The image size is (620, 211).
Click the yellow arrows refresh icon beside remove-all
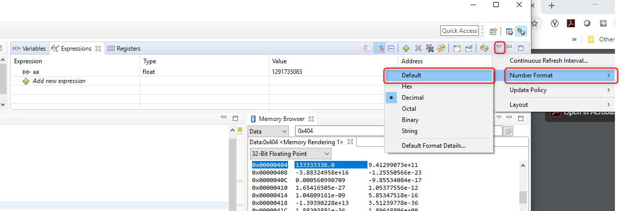coord(441,49)
